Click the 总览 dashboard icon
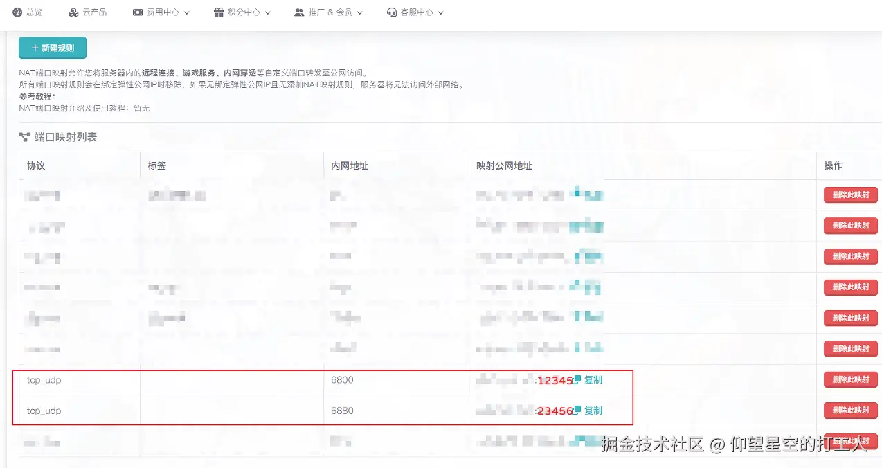This screenshot has height=468, width=882. coord(17,12)
